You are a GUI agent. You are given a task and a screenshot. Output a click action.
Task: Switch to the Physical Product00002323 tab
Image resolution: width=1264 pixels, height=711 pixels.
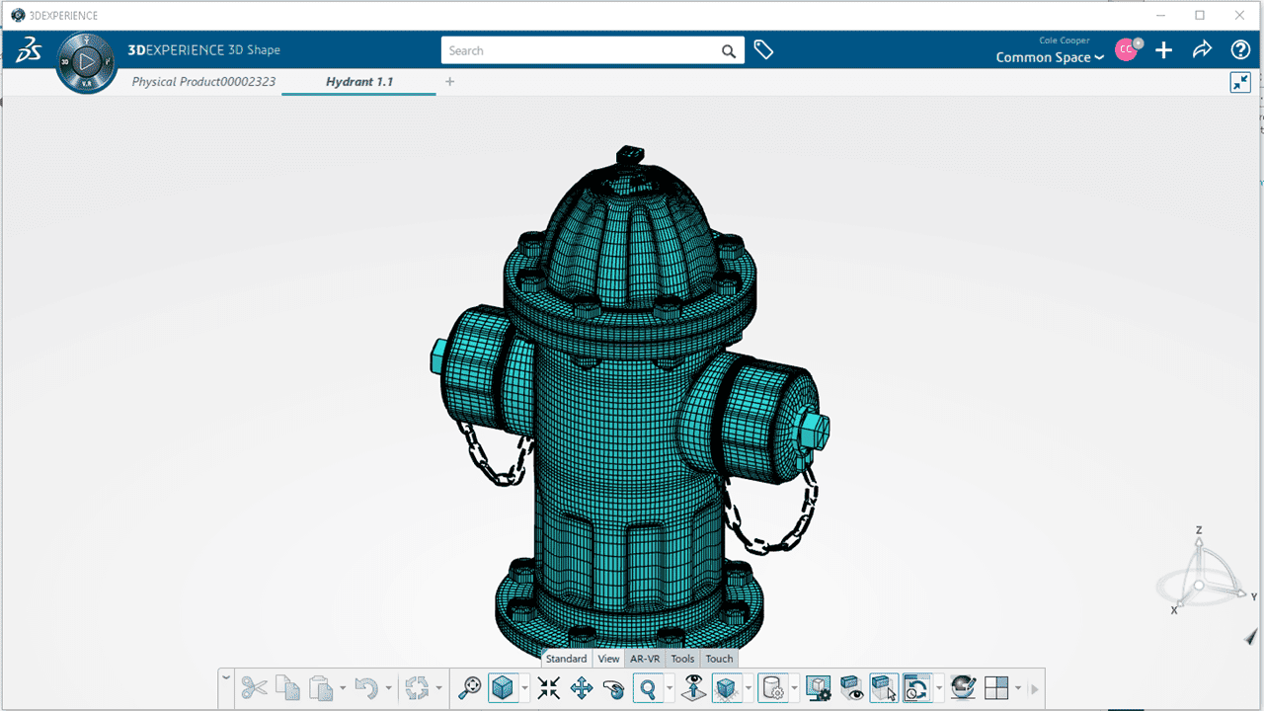click(203, 82)
